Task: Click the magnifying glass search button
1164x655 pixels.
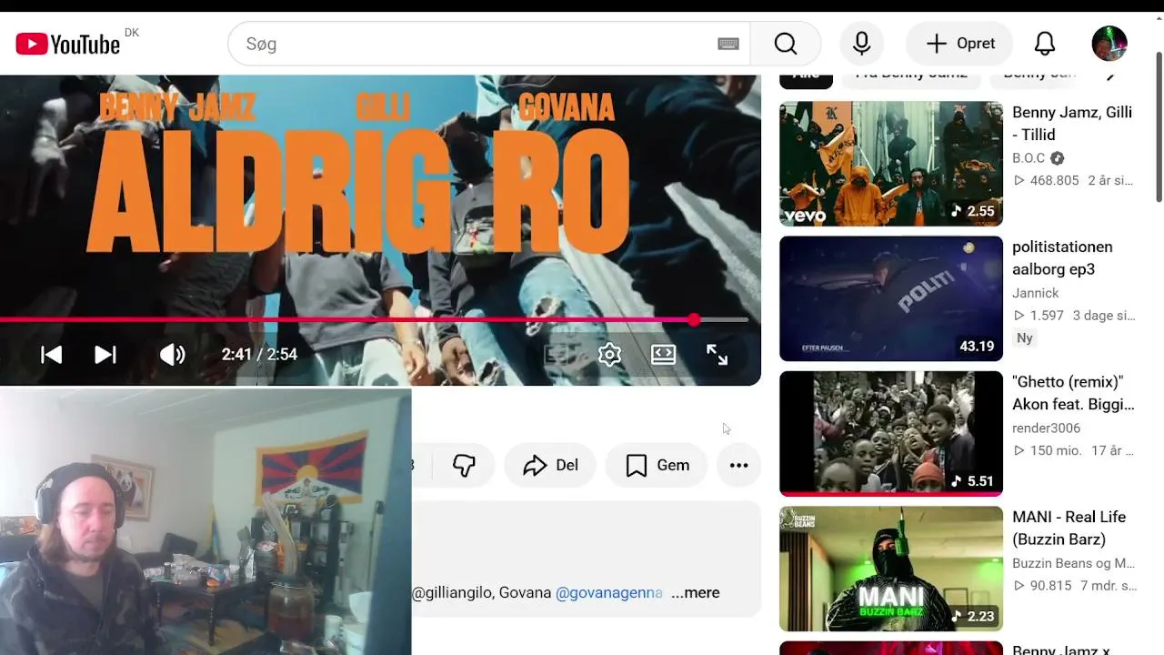Action: (x=786, y=44)
